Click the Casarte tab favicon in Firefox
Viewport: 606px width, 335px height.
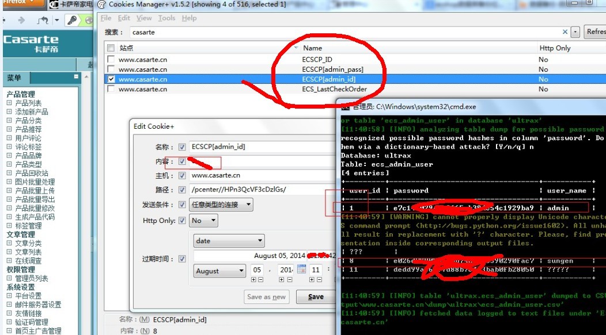click(x=54, y=5)
